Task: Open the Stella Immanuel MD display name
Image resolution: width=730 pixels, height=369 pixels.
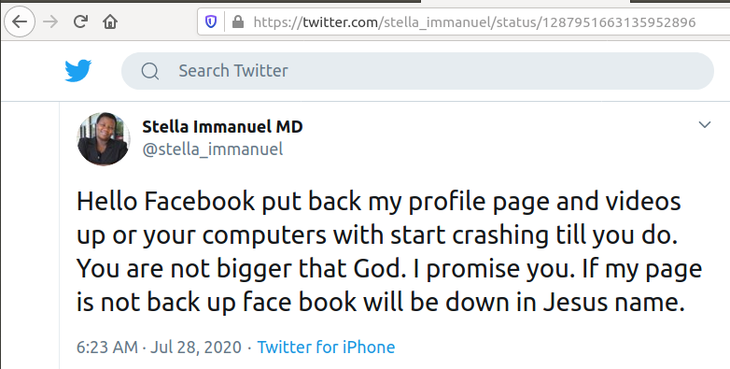Action: (x=222, y=126)
